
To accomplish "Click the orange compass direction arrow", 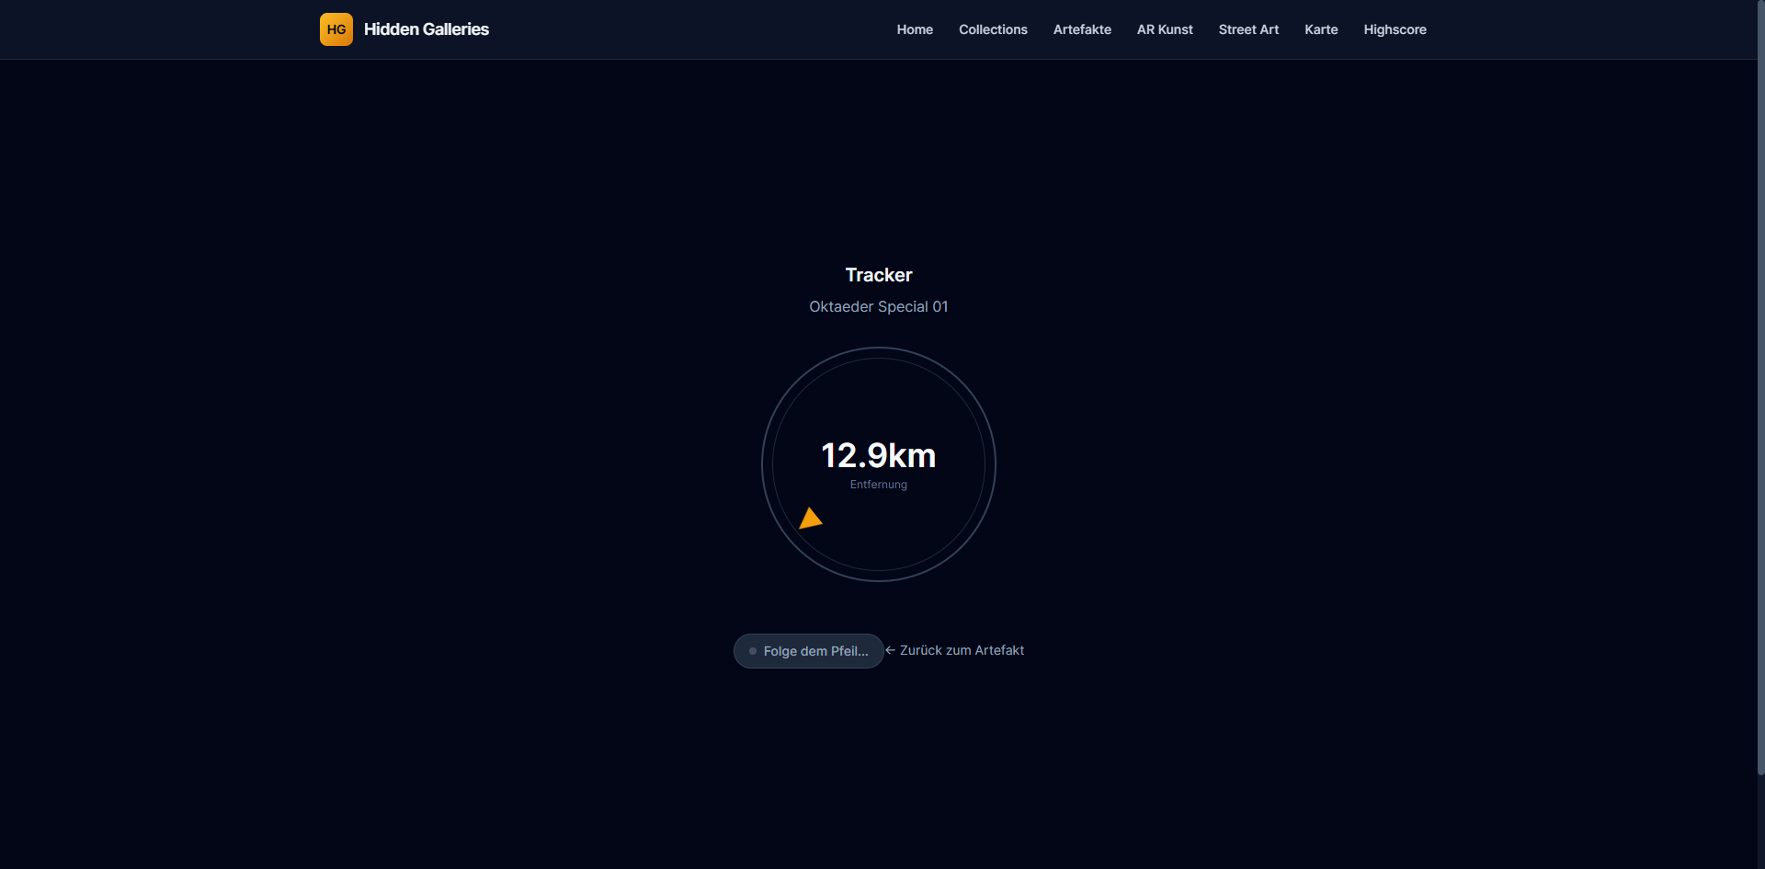I will (810, 520).
